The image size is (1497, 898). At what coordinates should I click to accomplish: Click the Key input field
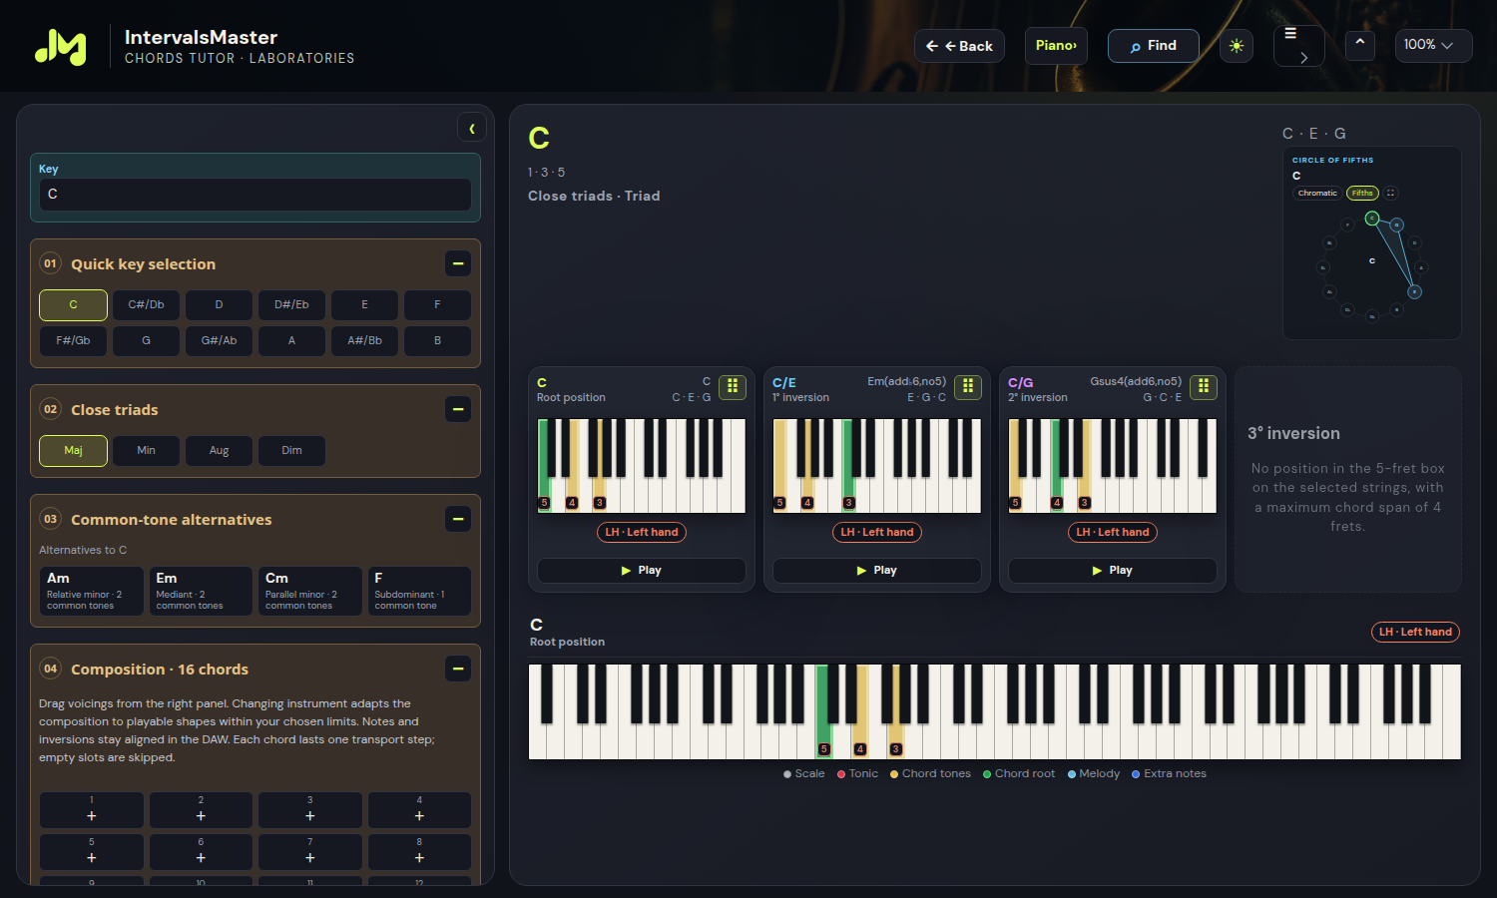254,194
